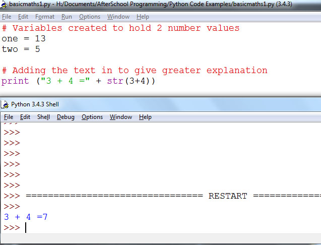Click the line 'two = 5'

(21, 49)
